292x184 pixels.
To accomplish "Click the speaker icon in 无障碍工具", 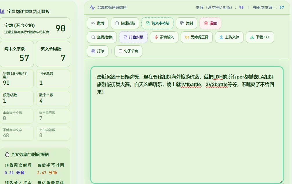I will (x=187, y=37).
